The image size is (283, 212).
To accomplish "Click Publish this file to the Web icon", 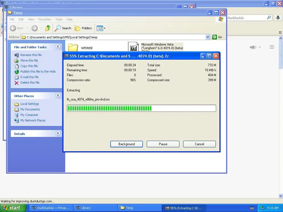I will 17,72.
